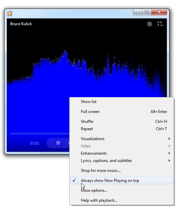177x209 pixels.
Task: Click the faded disc icon near top right
Action: [x=150, y=24]
